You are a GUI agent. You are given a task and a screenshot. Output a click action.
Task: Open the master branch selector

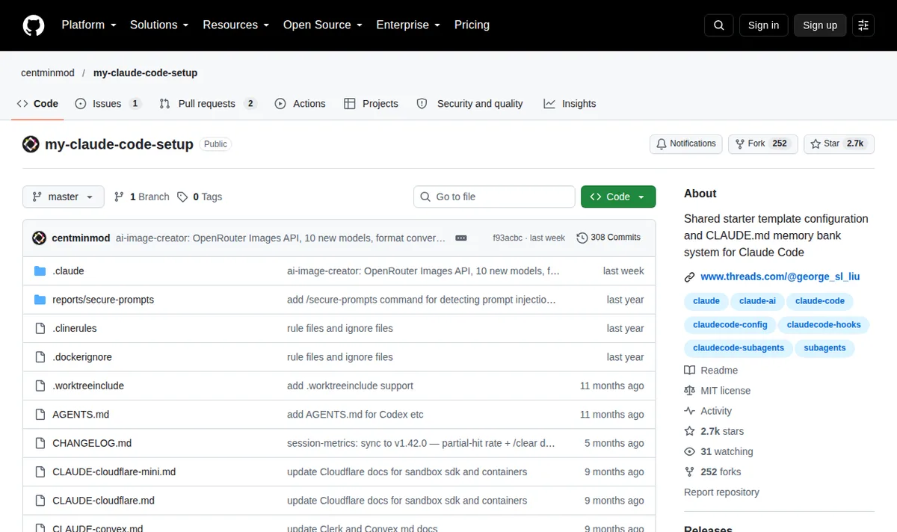point(64,197)
